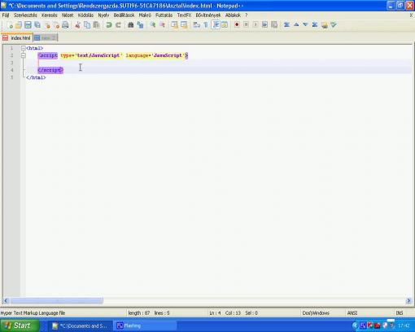Image resolution: width=415 pixels, height=332 pixels.
Task: Open the Makró menu
Action: (145, 15)
